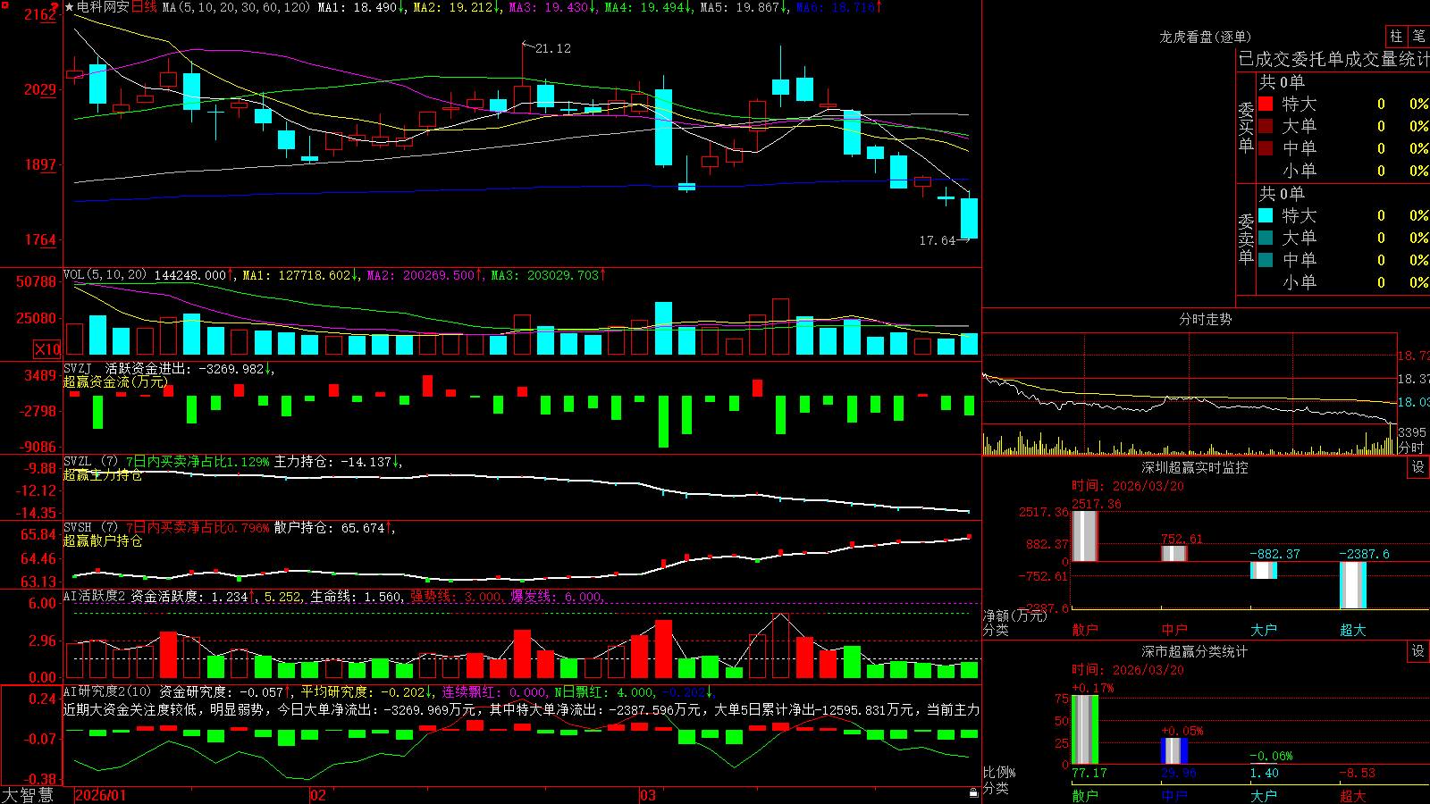Viewport: 1430px width, 804px height.
Task: Click the 散户 value 77.17 in 分类统计
Action: coord(1089,773)
